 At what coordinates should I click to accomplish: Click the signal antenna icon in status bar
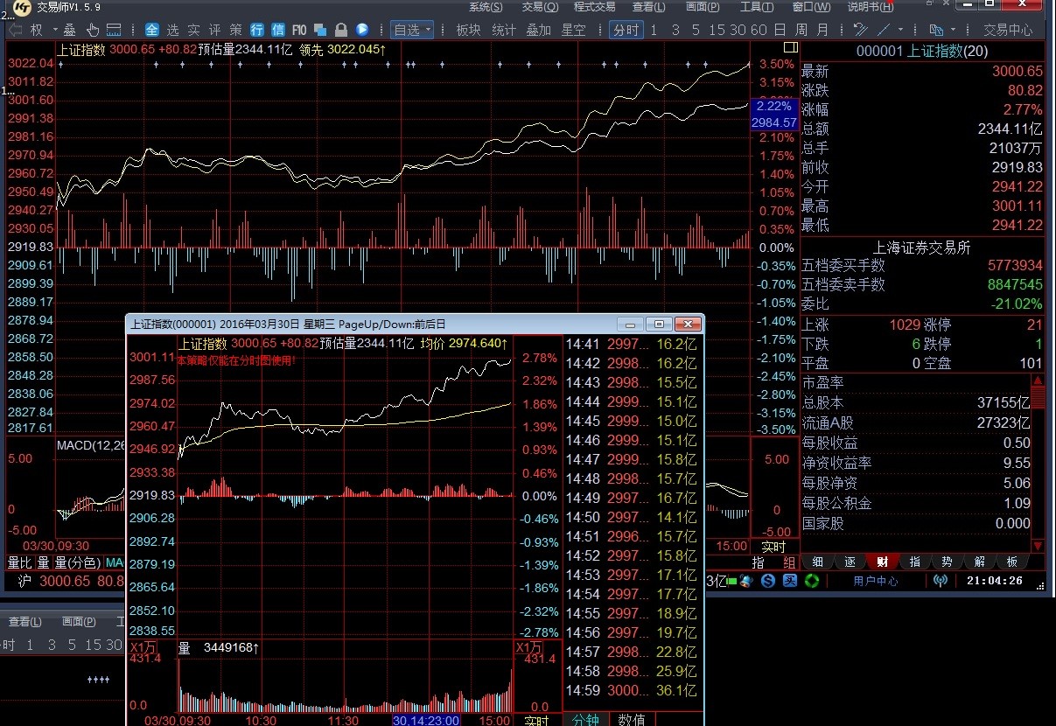click(x=941, y=581)
